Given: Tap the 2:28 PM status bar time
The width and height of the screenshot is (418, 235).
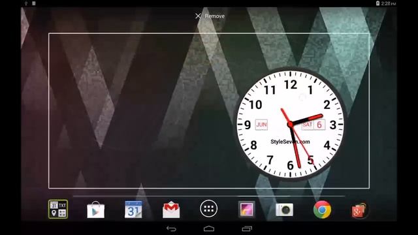Looking at the screenshot, I should [389, 3].
